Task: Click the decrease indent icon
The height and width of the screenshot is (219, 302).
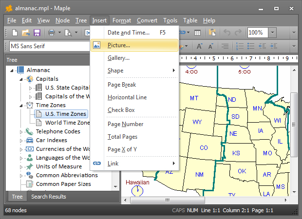Action: 262,46
